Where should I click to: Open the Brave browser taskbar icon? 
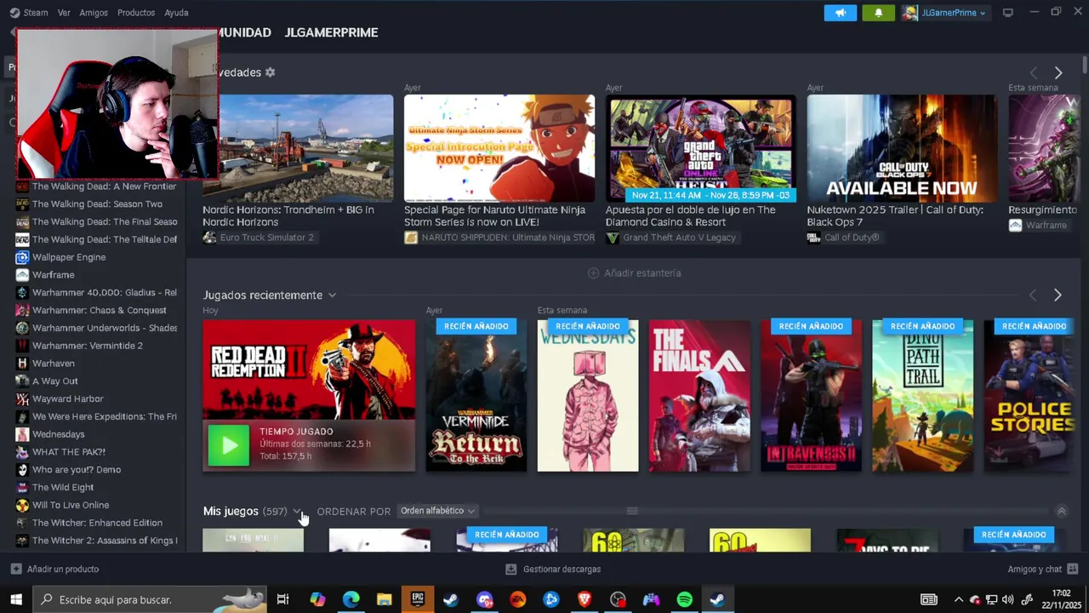584,599
